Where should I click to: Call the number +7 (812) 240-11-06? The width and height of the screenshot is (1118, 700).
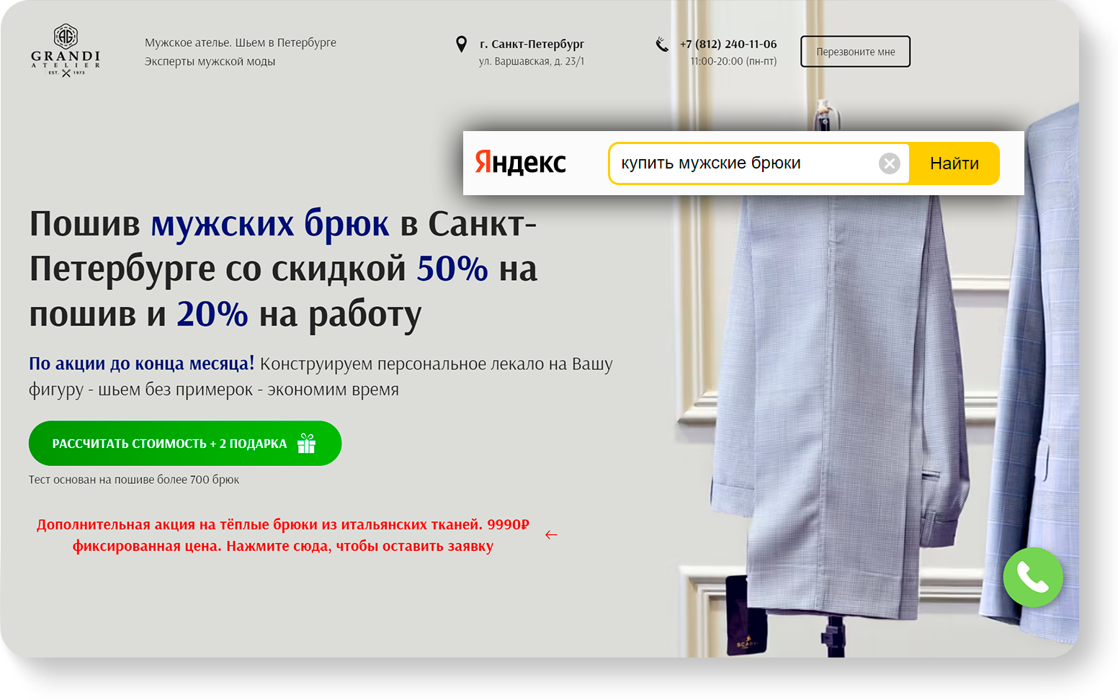[728, 43]
